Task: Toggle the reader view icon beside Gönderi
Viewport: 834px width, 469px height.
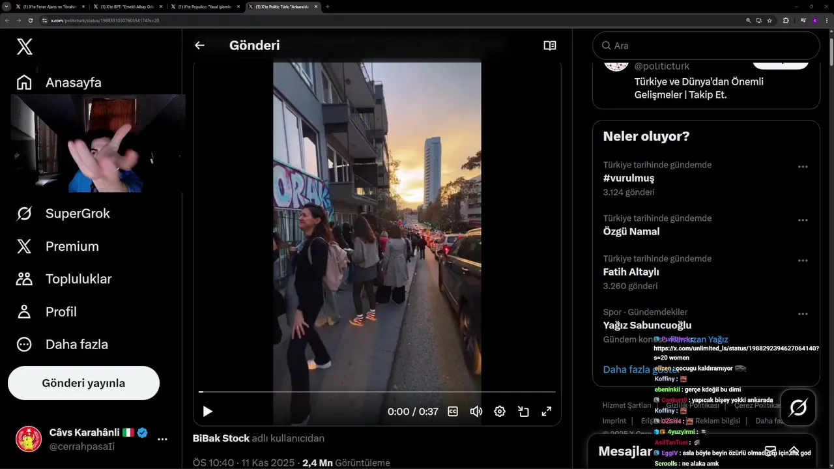Action: tap(550, 45)
